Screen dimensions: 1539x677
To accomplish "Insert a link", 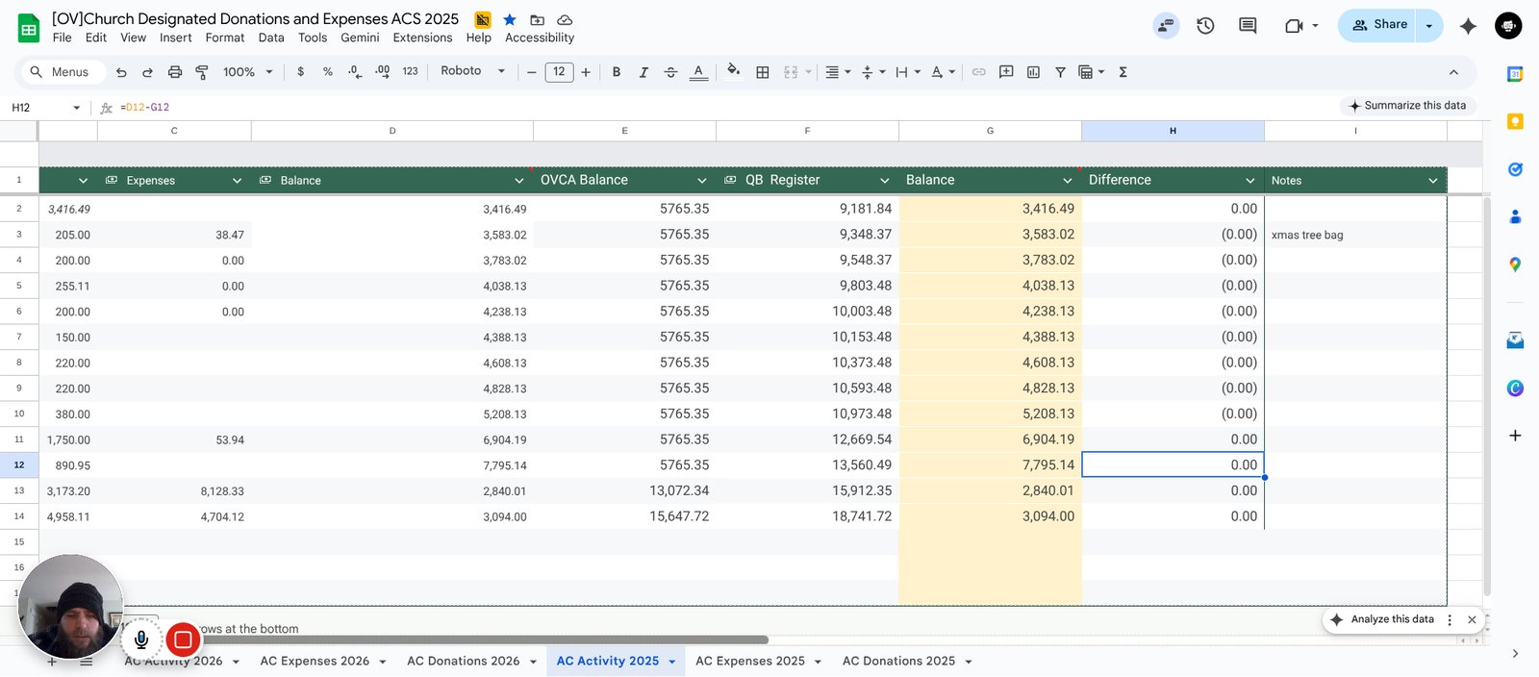I will (x=979, y=72).
